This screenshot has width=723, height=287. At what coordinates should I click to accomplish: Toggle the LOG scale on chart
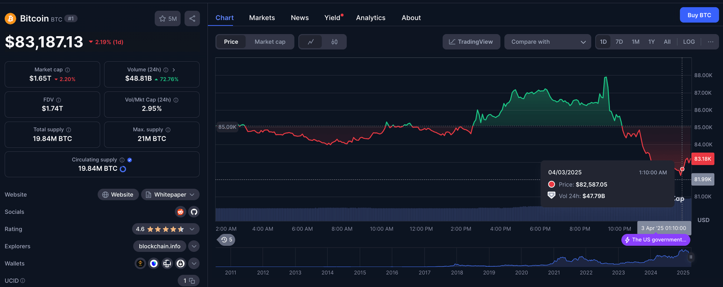click(689, 42)
